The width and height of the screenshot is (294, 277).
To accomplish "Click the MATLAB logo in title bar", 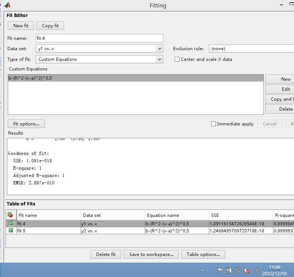I will click(x=7, y=5).
